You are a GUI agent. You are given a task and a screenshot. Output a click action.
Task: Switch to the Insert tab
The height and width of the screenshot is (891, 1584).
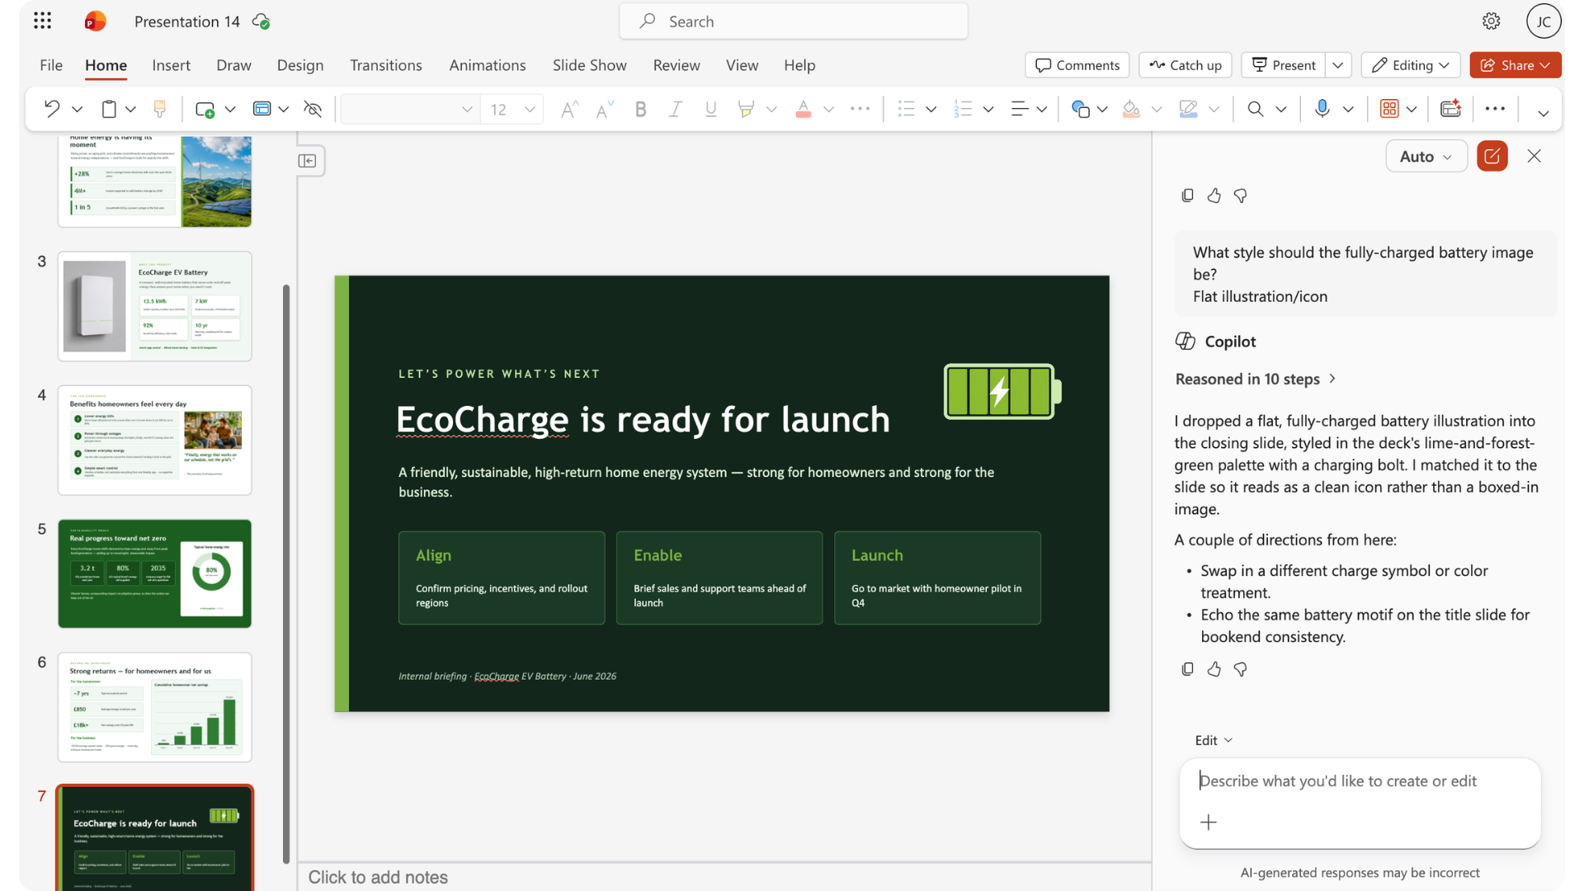(x=171, y=65)
